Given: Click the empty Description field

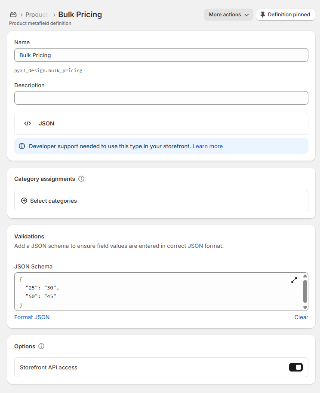Looking at the screenshot, I should [x=161, y=98].
